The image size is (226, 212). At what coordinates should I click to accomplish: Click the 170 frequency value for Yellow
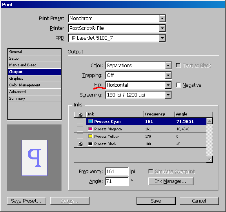pos(148,137)
